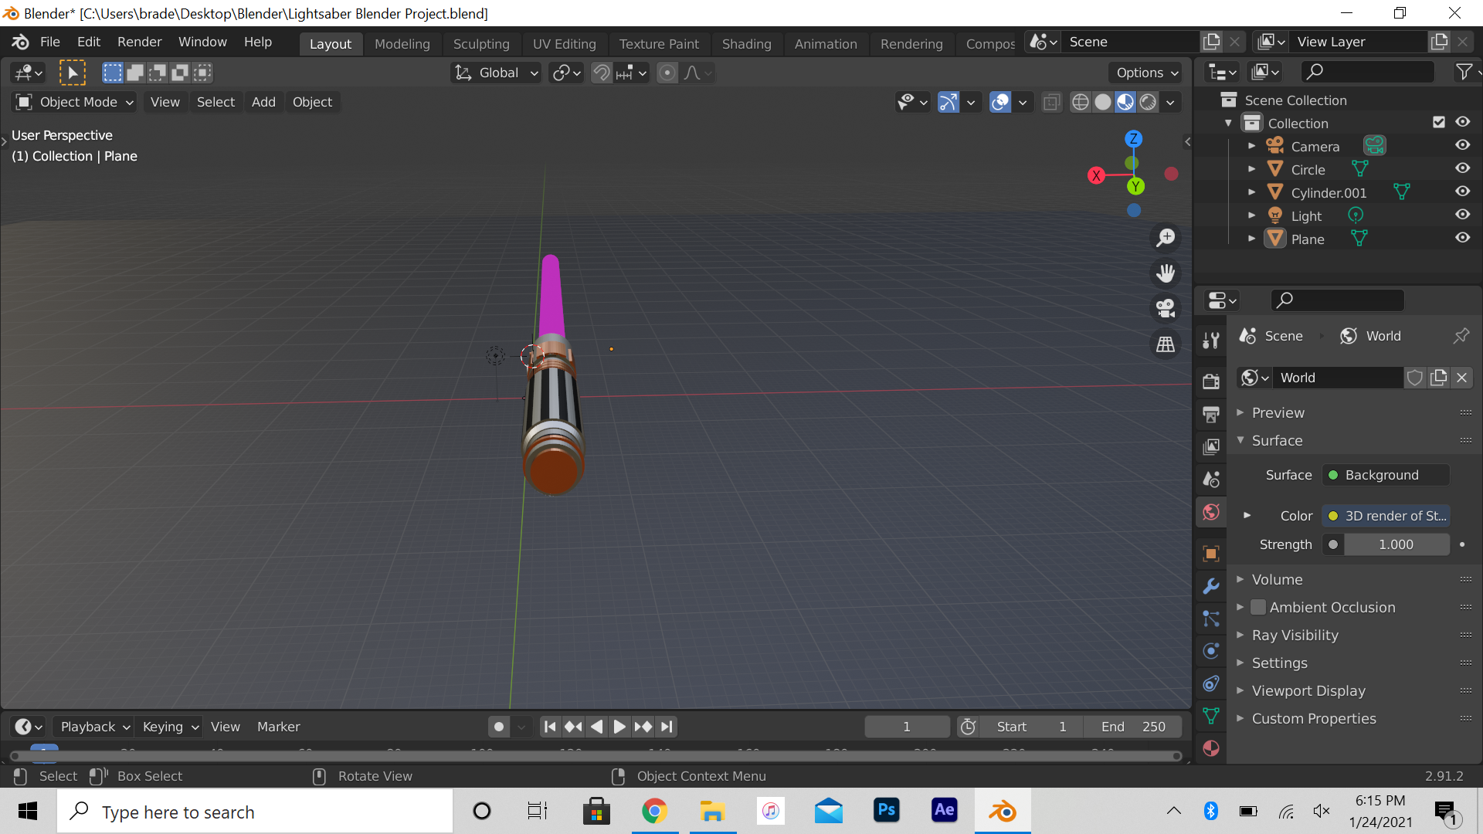Viewport: 1483px width, 834px height.
Task: Open the Material properties tab
Action: [x=1211, y=748]
